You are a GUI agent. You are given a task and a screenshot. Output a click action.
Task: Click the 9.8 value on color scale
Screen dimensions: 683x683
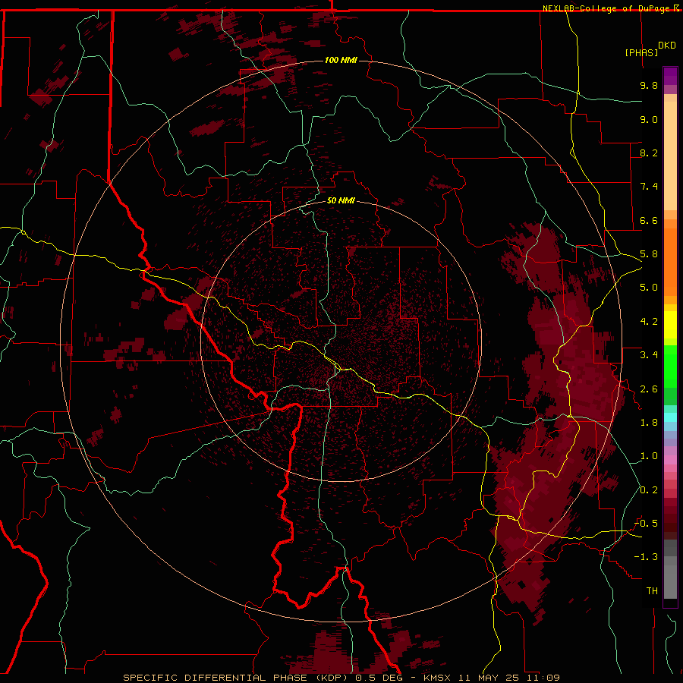(649, 85)
